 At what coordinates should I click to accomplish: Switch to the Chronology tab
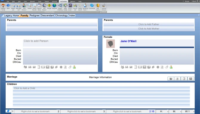pos(61,15)
